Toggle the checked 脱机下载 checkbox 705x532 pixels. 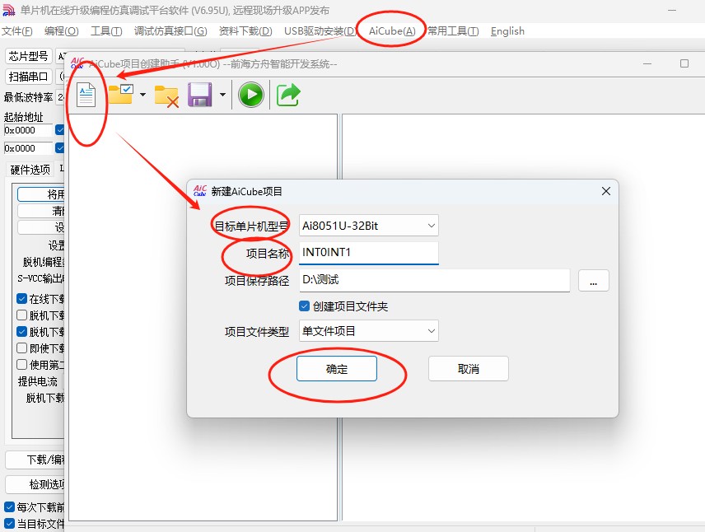point(21,331)
